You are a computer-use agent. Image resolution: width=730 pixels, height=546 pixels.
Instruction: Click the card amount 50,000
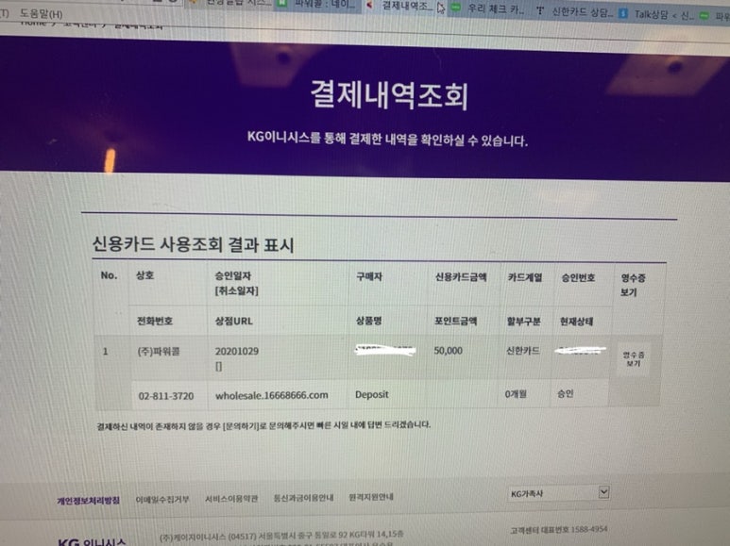point(448,351)
